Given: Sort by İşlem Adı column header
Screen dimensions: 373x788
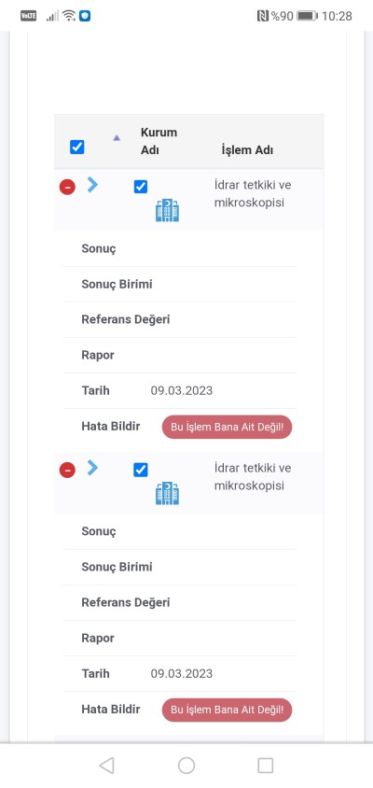Looking at the screenshot, I should [x=247, y=150].
